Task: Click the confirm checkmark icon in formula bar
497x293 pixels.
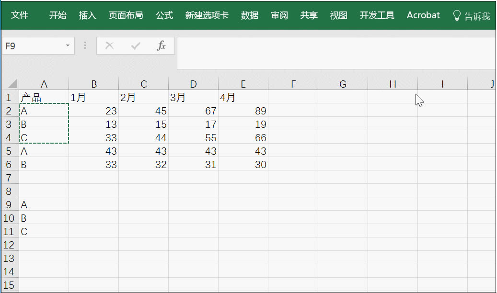Action: coord(135,46)
